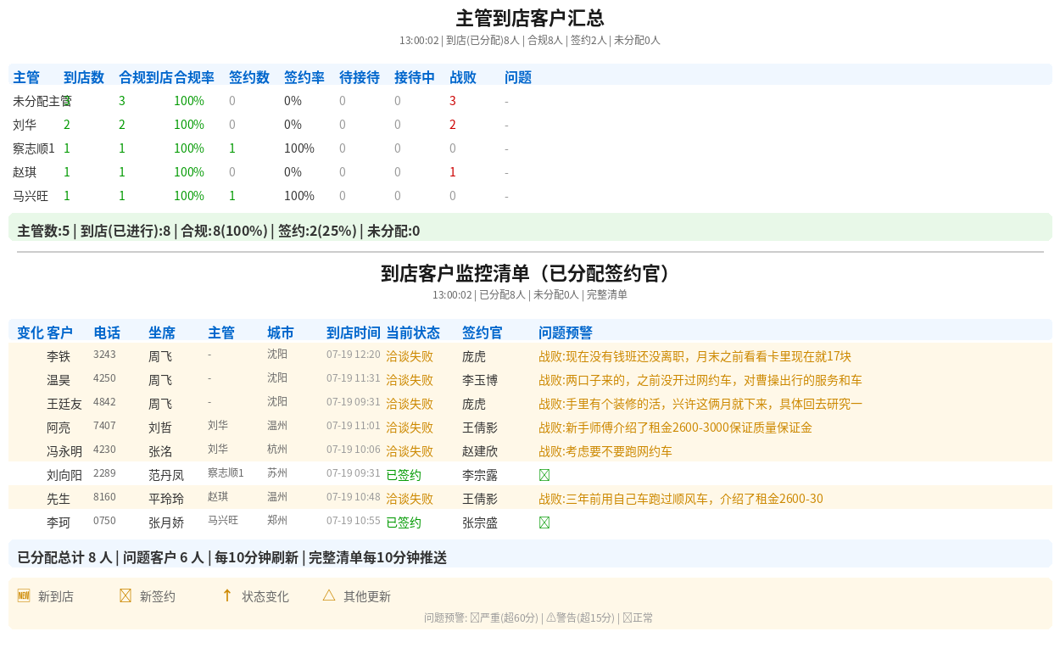The width and height of the screenshot is (1060, 665).
Task: Select the 城市 column header
Action: [x=281, y=332]
